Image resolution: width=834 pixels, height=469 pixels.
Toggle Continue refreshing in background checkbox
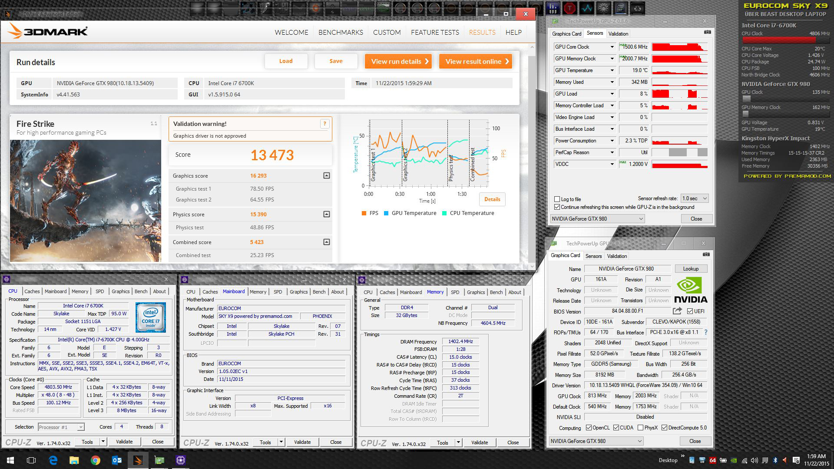(x=557, y=207)
